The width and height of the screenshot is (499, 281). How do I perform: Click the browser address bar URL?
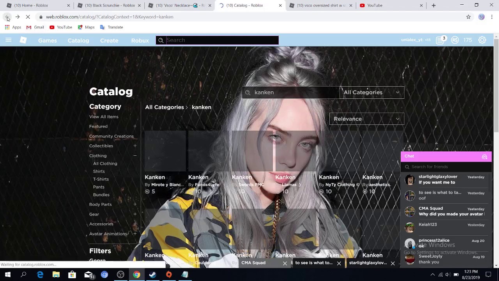click(x=110, y=17)
